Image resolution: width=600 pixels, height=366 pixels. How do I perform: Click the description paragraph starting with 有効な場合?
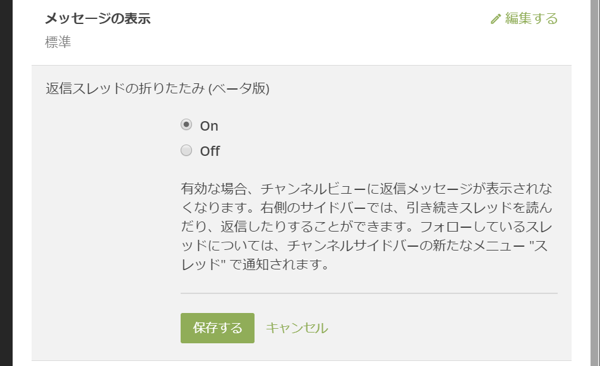click(x=366, y=226)
